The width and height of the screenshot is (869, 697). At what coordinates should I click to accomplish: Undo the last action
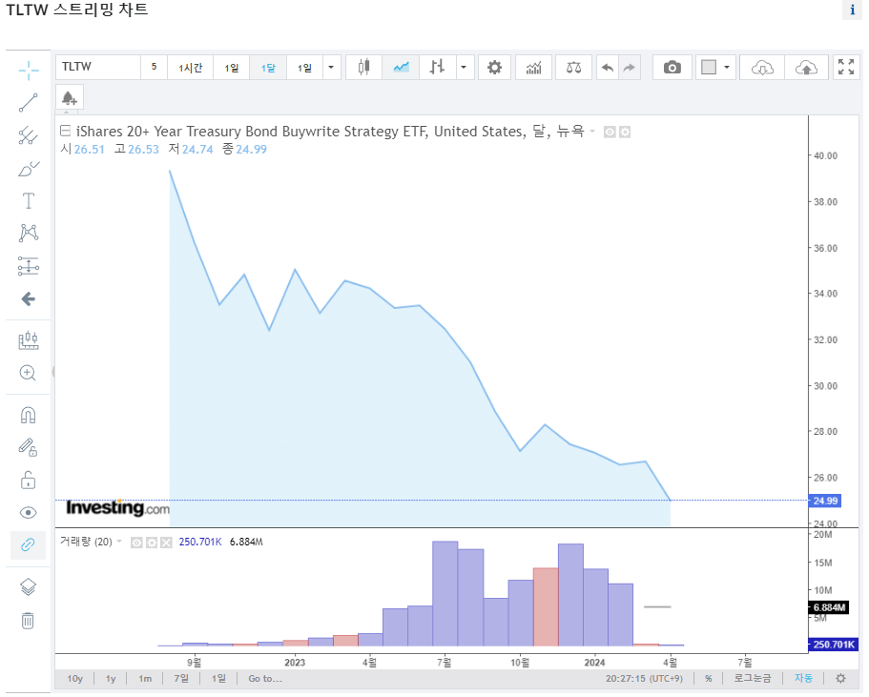click(x=608, y=67)
